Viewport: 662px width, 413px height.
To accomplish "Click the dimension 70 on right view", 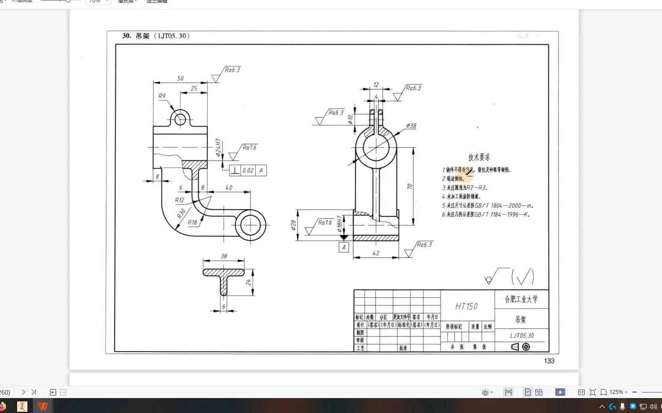I will (x=410, y=187).
